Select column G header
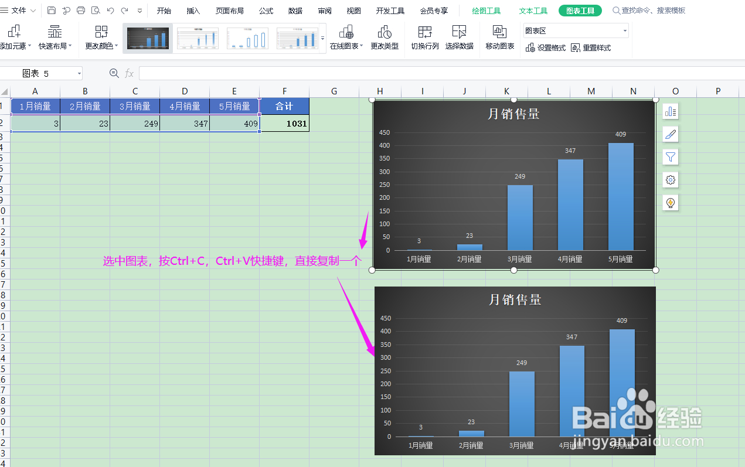745x467 pixels. (x=334, y=91)
